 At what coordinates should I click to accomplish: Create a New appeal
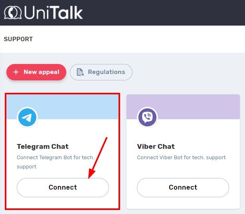(36, 72)
